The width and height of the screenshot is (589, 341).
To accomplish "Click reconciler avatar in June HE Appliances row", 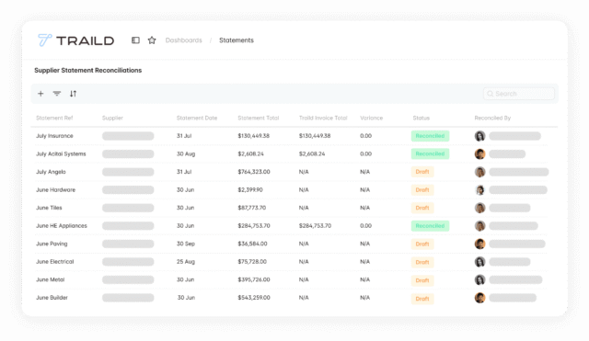I will pyautogui.click(x=479, y=226).
